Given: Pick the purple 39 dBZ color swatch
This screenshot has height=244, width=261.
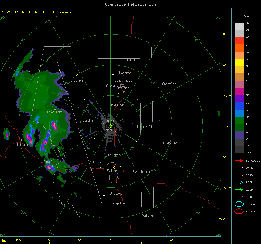Looking at the screenshot, I should coord(239,99).
